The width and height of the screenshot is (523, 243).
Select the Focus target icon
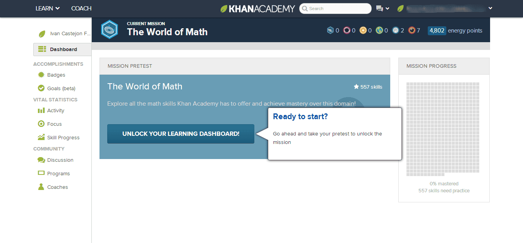pos(41,124)
